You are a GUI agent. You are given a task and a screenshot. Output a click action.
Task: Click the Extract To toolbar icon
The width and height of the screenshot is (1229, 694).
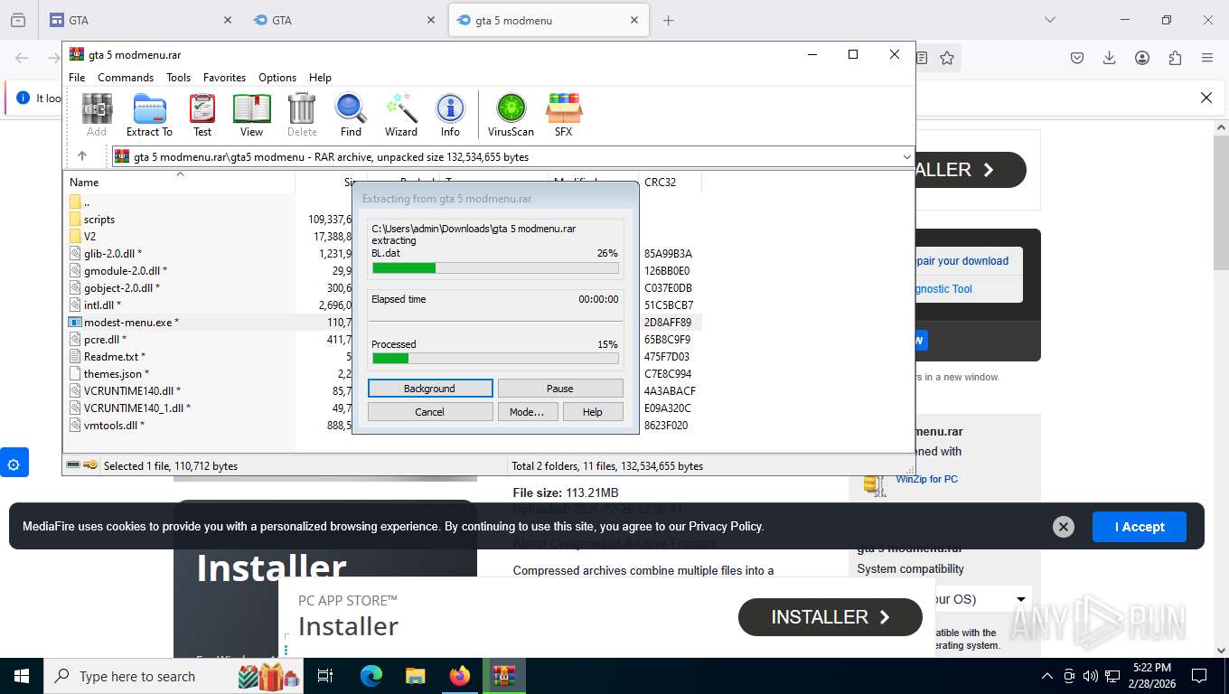(x=149, y=115)
